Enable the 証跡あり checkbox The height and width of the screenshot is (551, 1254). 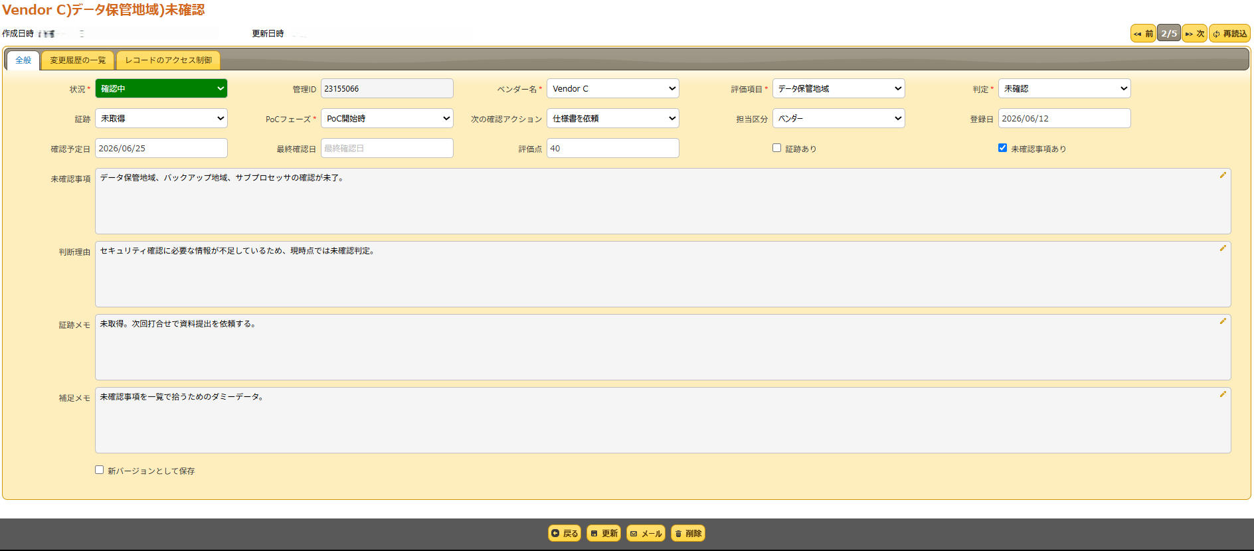(x=776, y=148)
